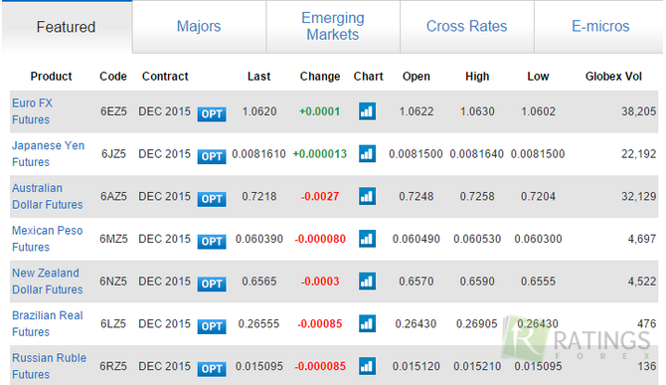Go to the E-micros tab
The width and height of the screenshot is (666, 385).
coord(599,26)
